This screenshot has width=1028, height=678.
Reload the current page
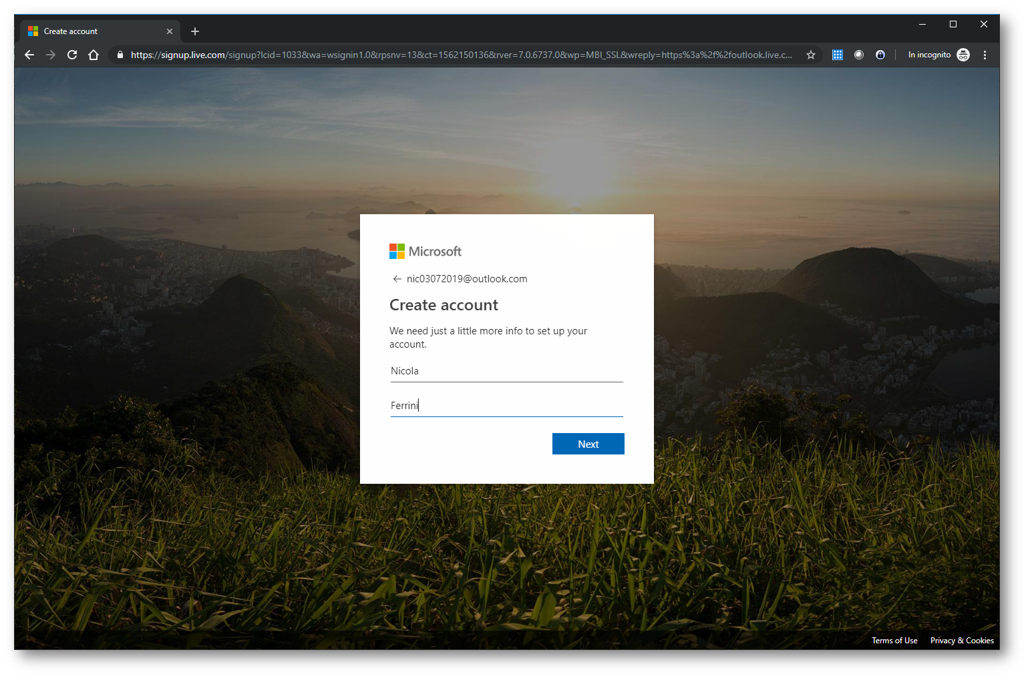[x=72, y=55]
